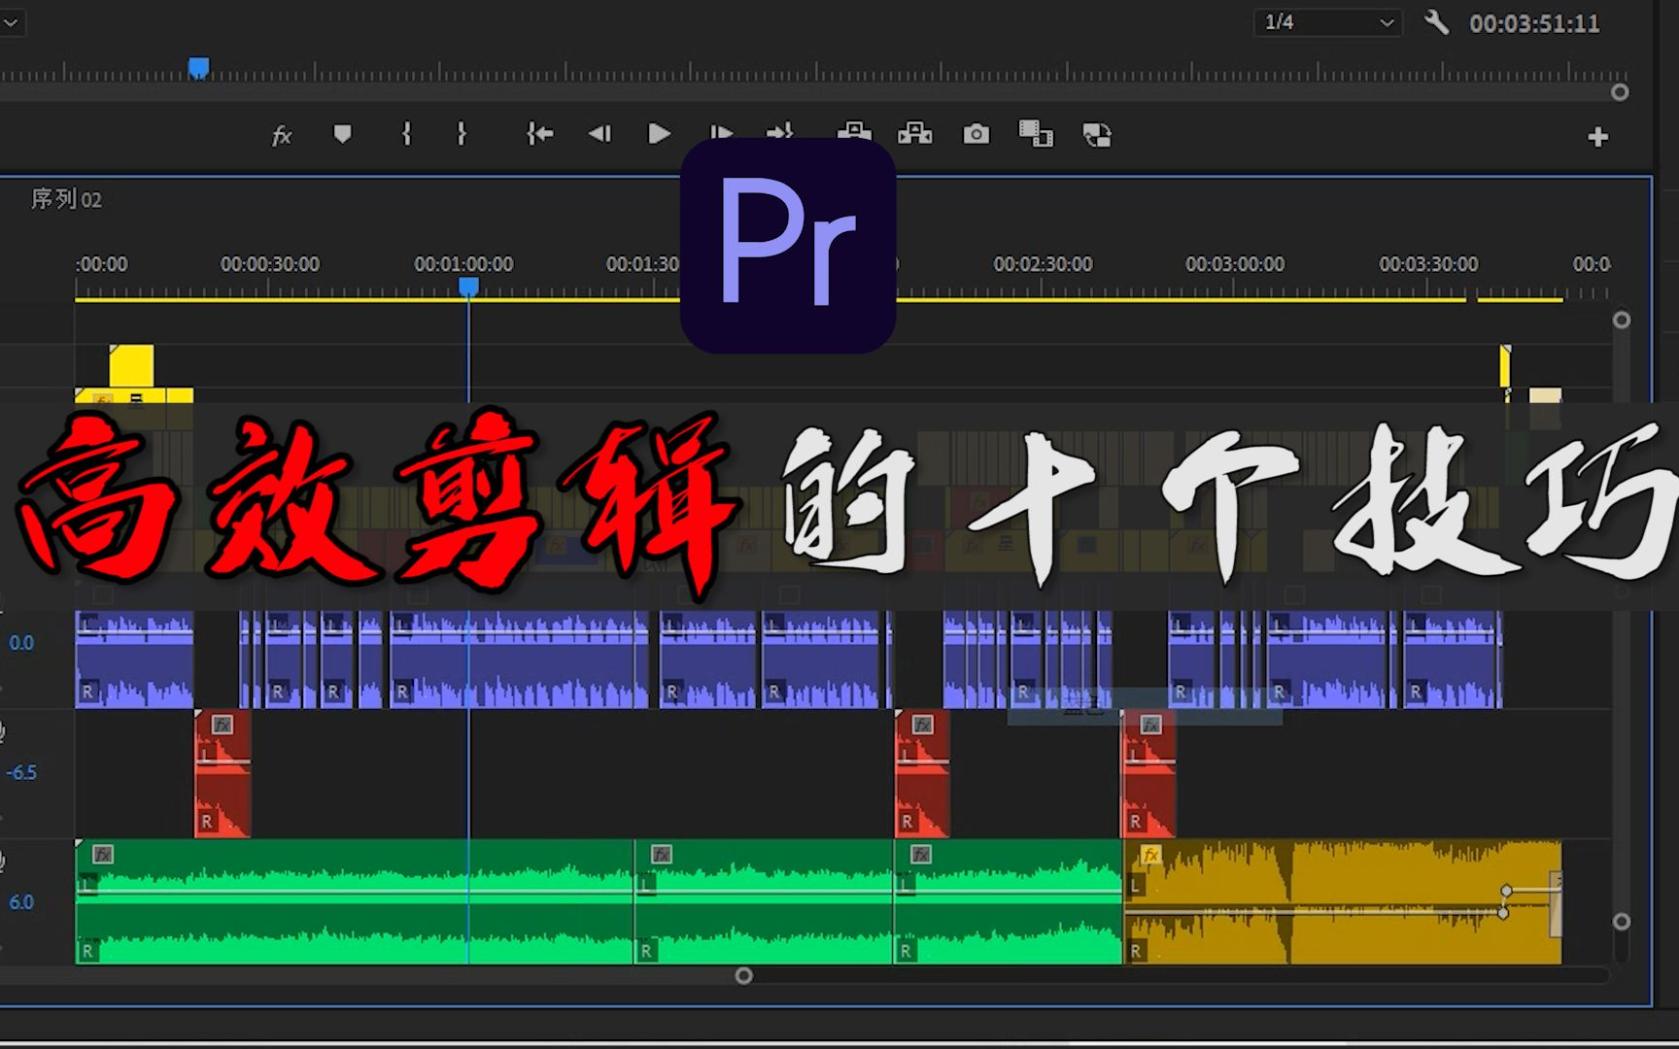Add a marker using the marker icon
1679x1049 pixels.
click(x=342, y=134)
